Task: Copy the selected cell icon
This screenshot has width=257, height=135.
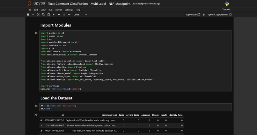Action: 43,15
